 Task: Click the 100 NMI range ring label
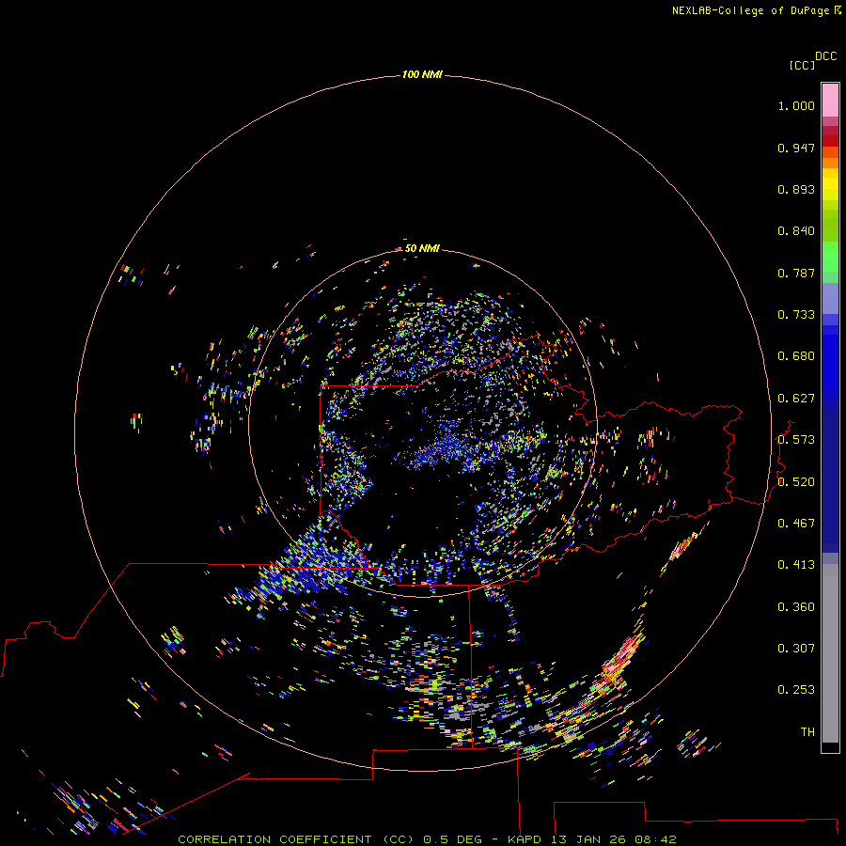pos(422,74)
